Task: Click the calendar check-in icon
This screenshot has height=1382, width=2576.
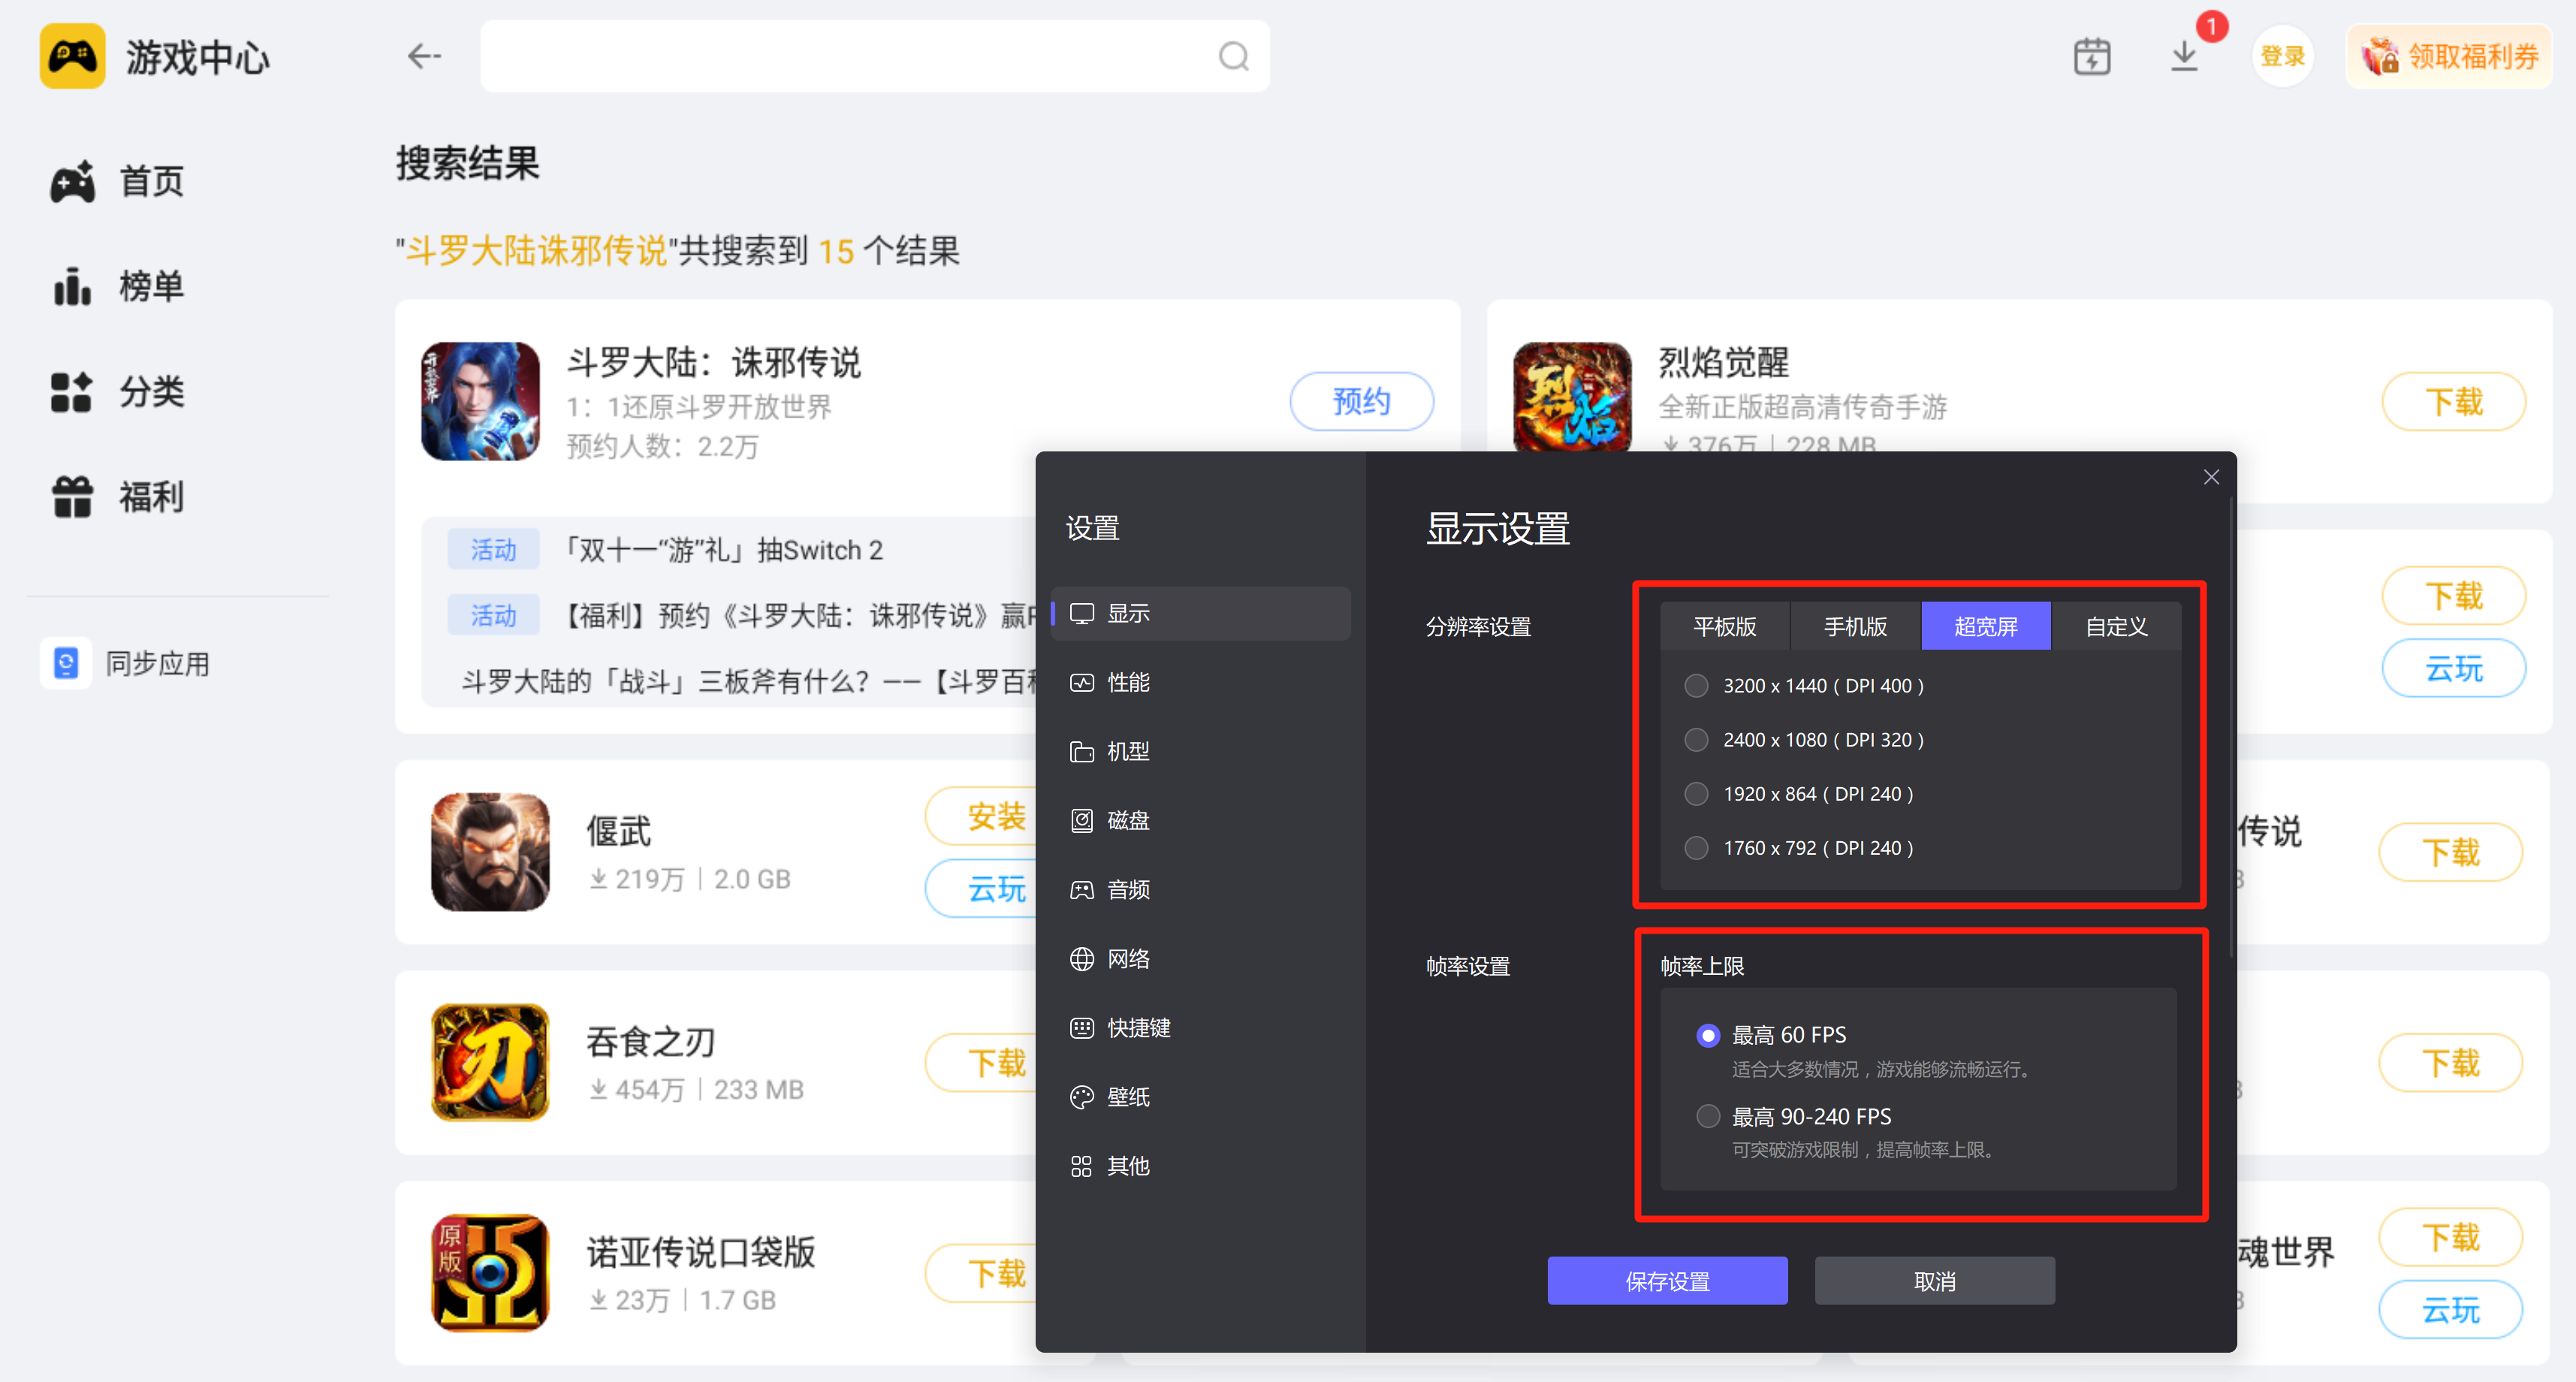Action: click(x=2092, y=57)
